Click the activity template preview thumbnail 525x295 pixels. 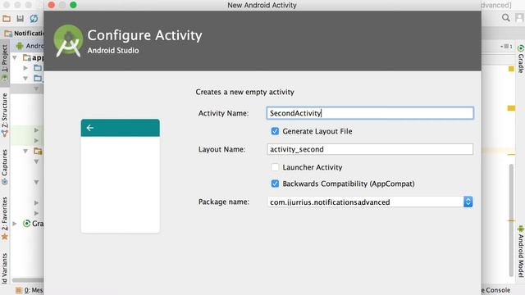point(121,175)
